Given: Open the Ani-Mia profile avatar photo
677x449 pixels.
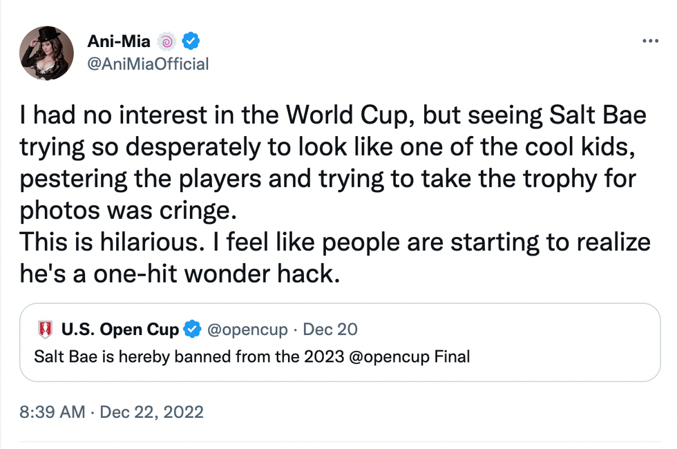Looking at the screenshot, I should [47, 52].
